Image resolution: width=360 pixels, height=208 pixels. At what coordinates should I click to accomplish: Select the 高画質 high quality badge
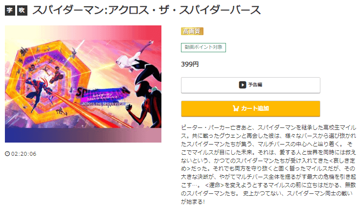tap(192, 31)
